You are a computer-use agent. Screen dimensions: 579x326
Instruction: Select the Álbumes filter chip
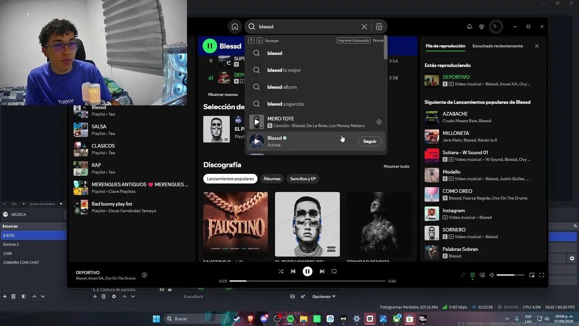click(x=272, y=179)
